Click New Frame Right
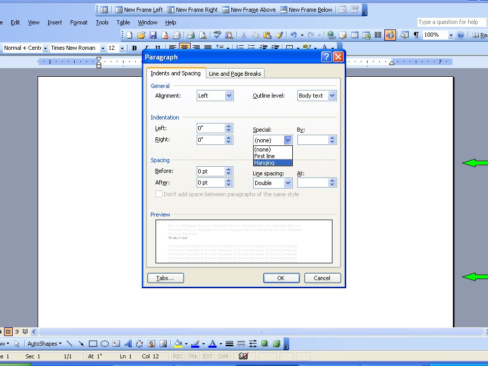 click(x=193, y=10)
